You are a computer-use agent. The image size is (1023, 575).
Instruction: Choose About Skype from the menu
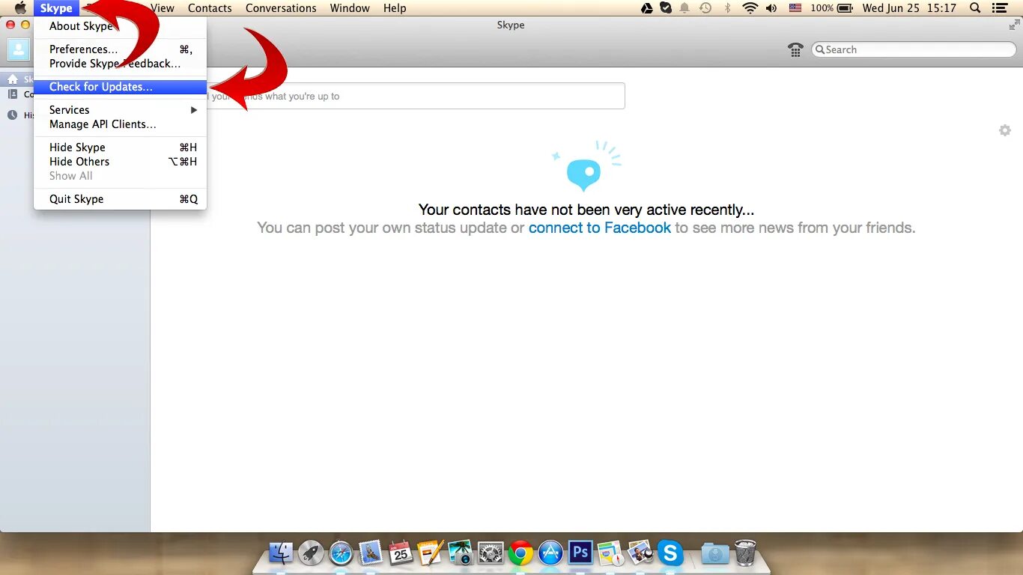point(120,26)
